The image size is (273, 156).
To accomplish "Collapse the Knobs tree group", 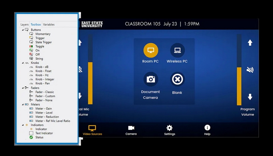I will [x=23, y=63].
